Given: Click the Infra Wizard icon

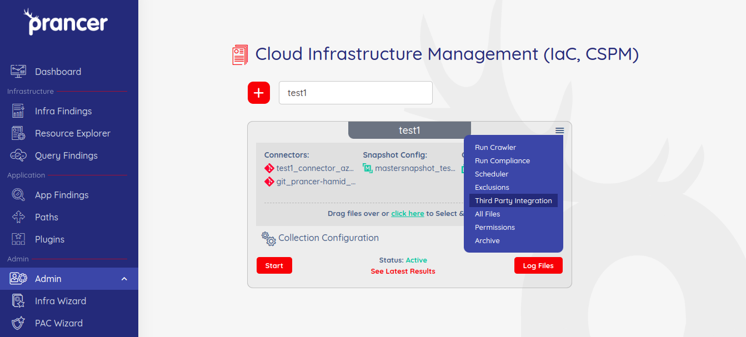Looking at the screenshot, I should pos(18,301).
